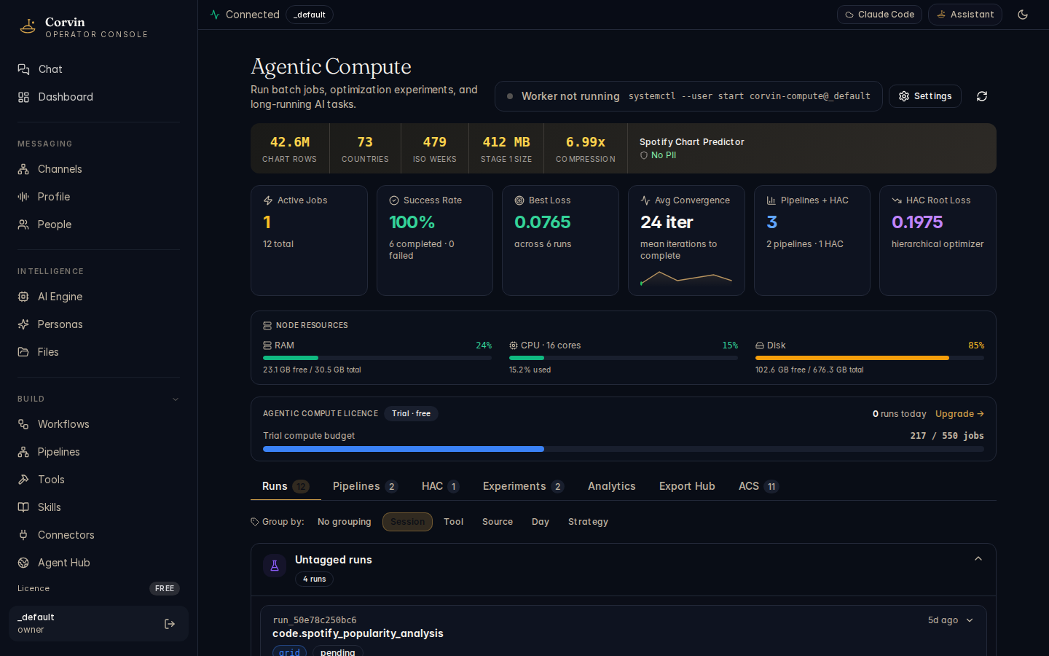
Task: Click the _default owner account card
Action: point(98,624)
